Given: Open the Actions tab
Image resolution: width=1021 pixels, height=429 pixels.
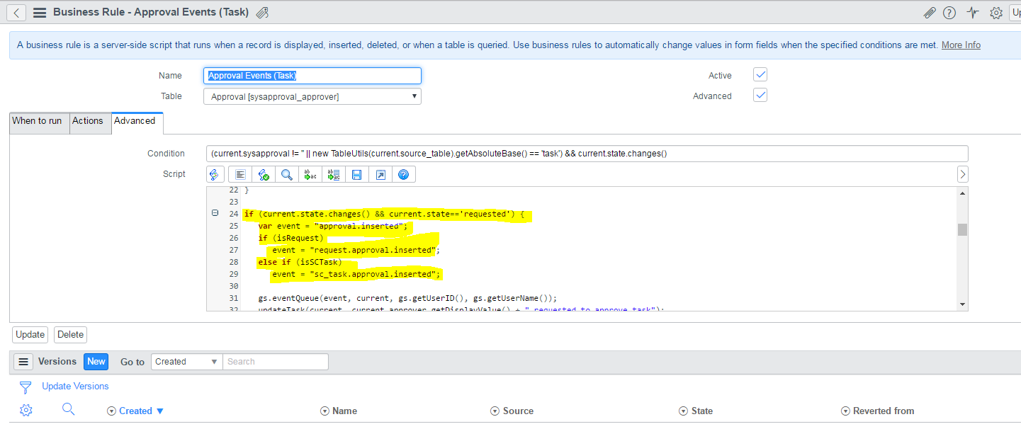Looking at the screenshot, I should (x=88, y=121).
